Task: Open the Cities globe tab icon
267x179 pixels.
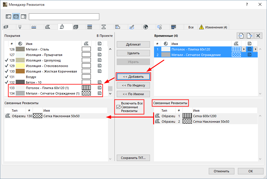Action: [146, 27]
